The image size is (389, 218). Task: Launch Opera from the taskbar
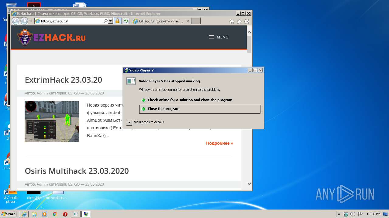tap(65, 214)
